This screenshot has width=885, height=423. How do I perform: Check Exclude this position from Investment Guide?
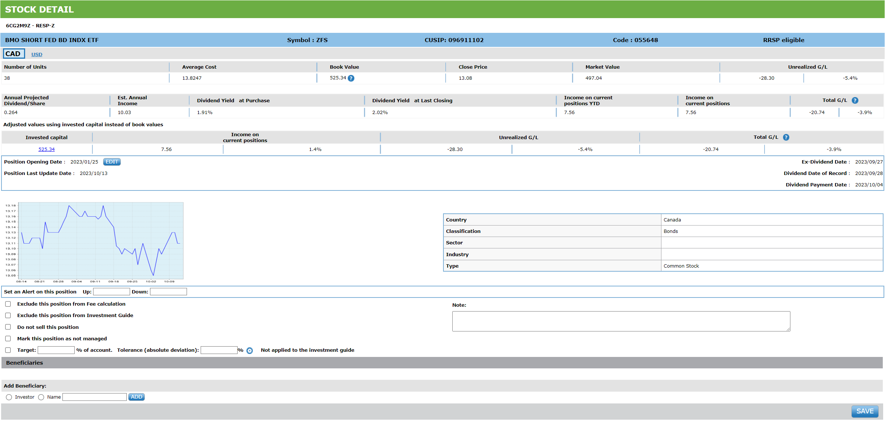point(8,316)
